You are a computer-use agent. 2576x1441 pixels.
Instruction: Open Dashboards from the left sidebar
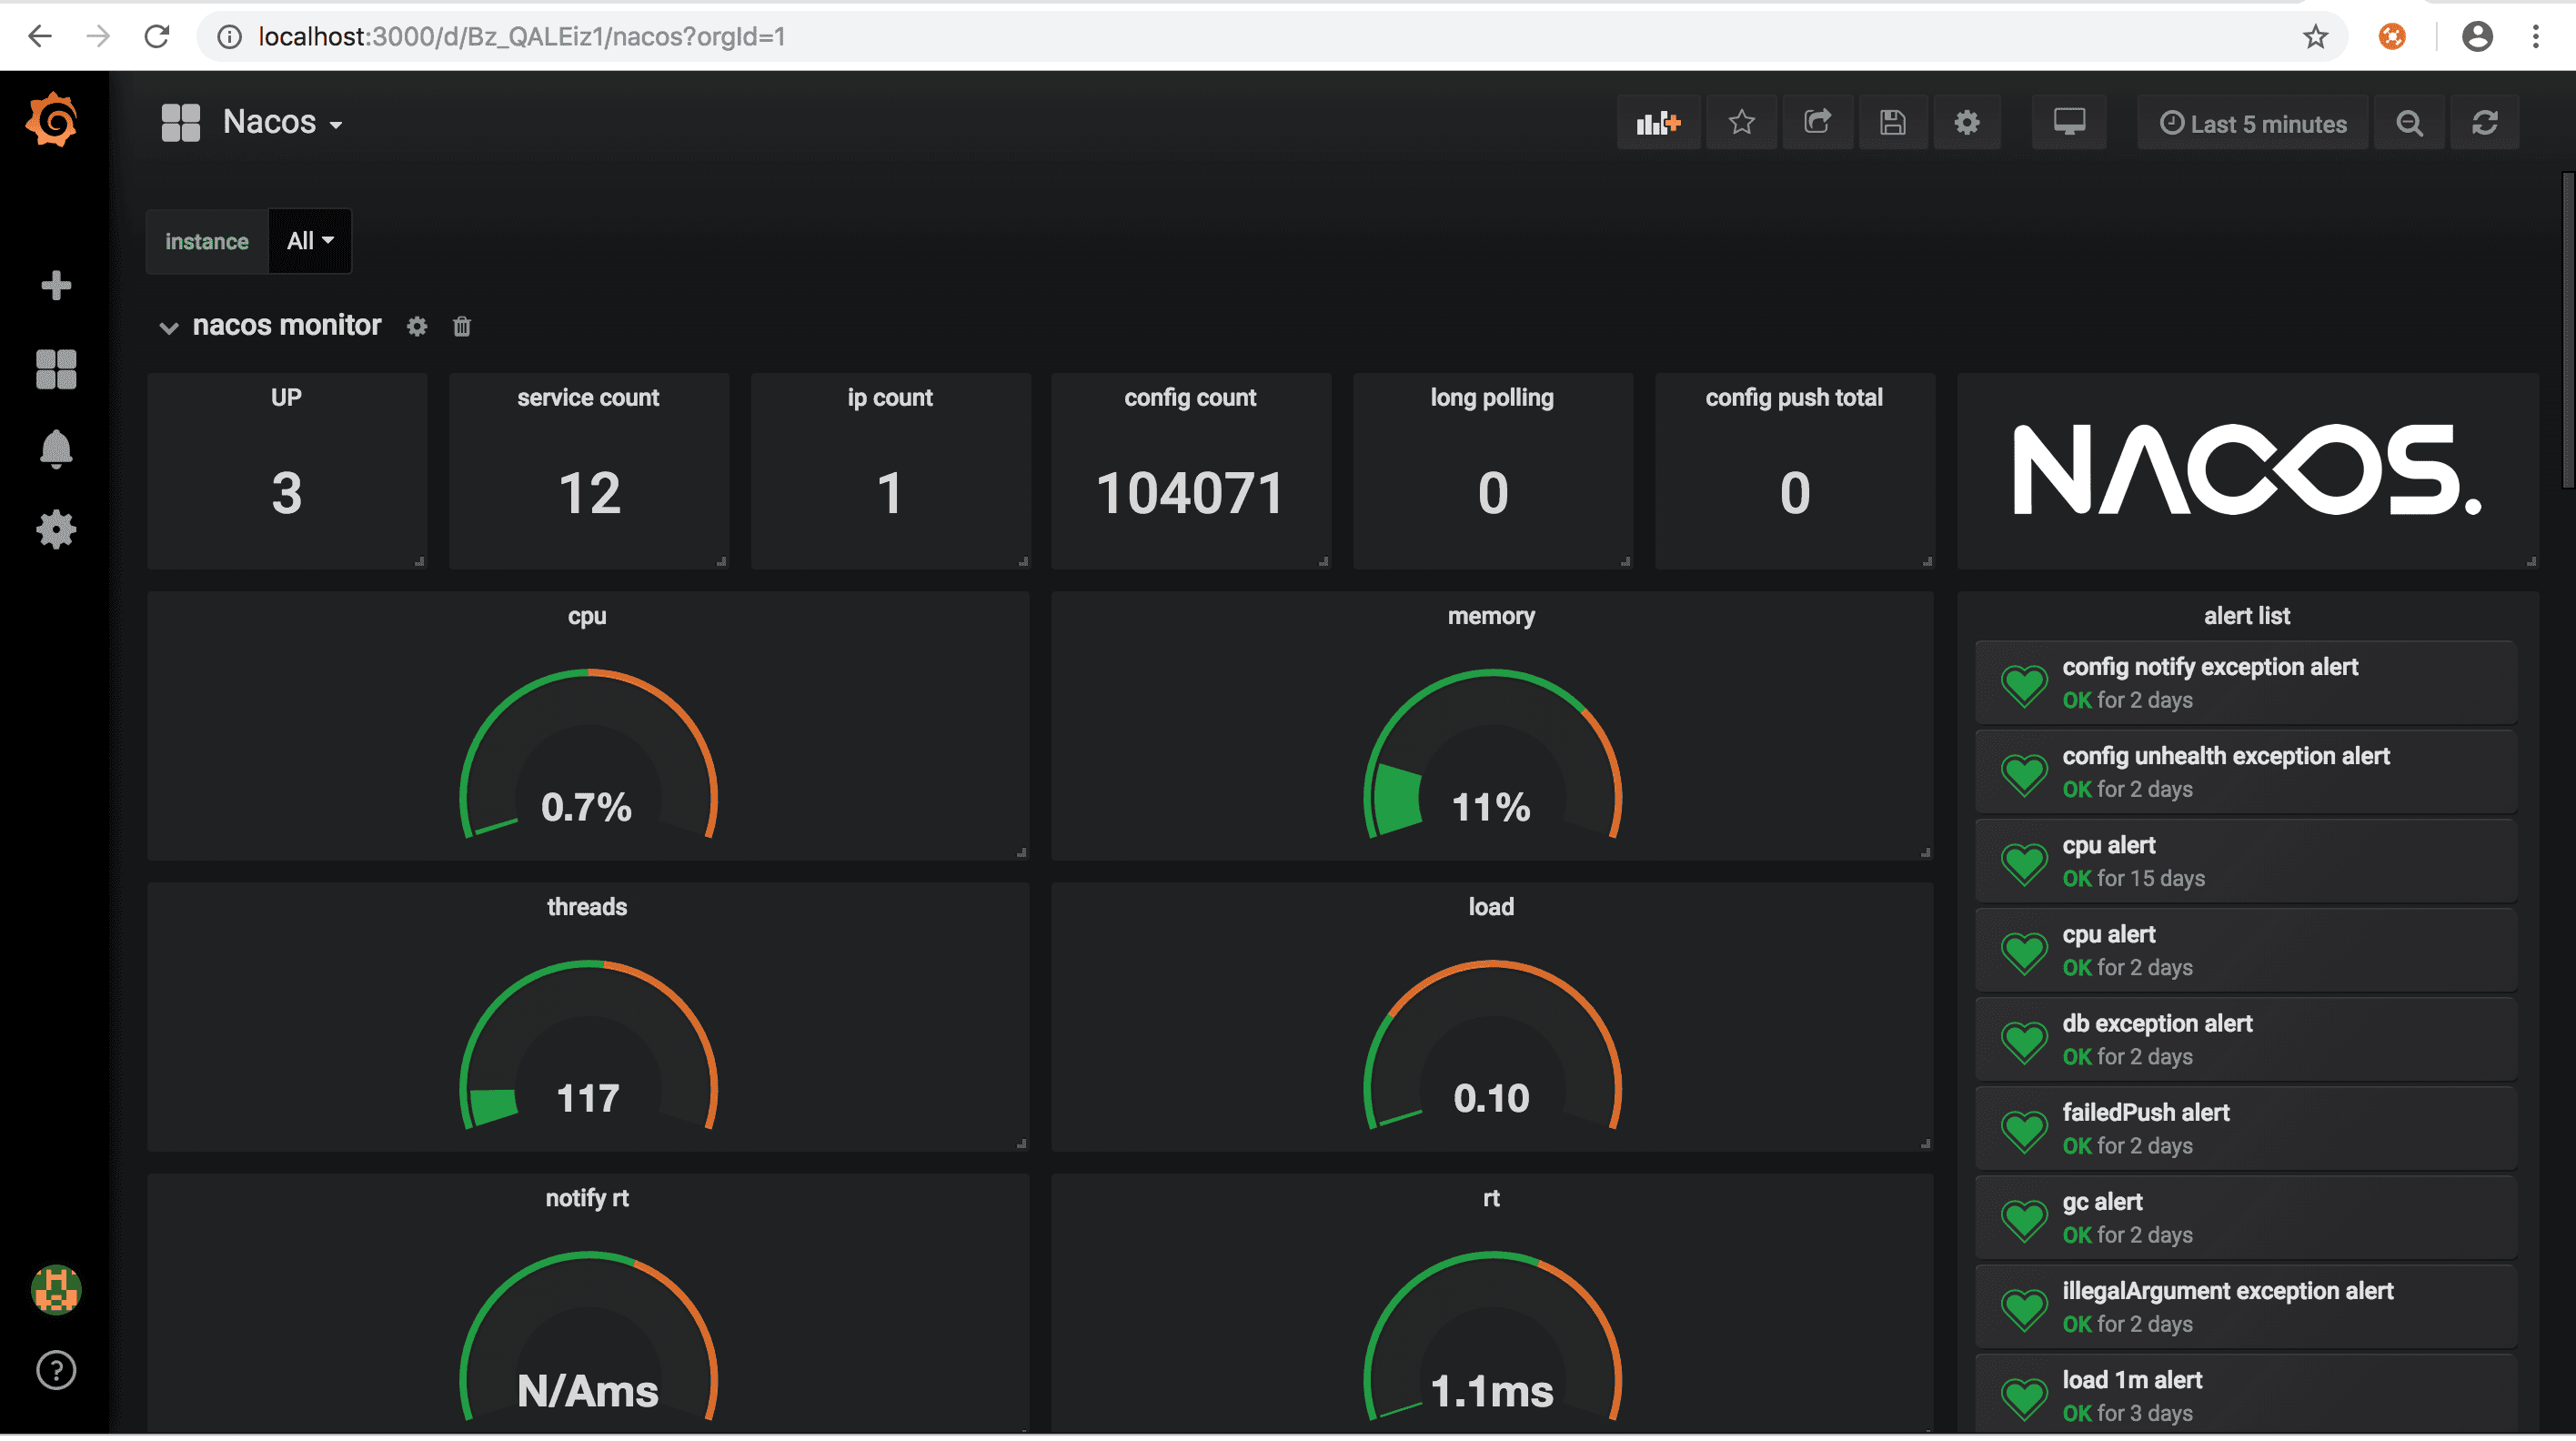point(56,370)
